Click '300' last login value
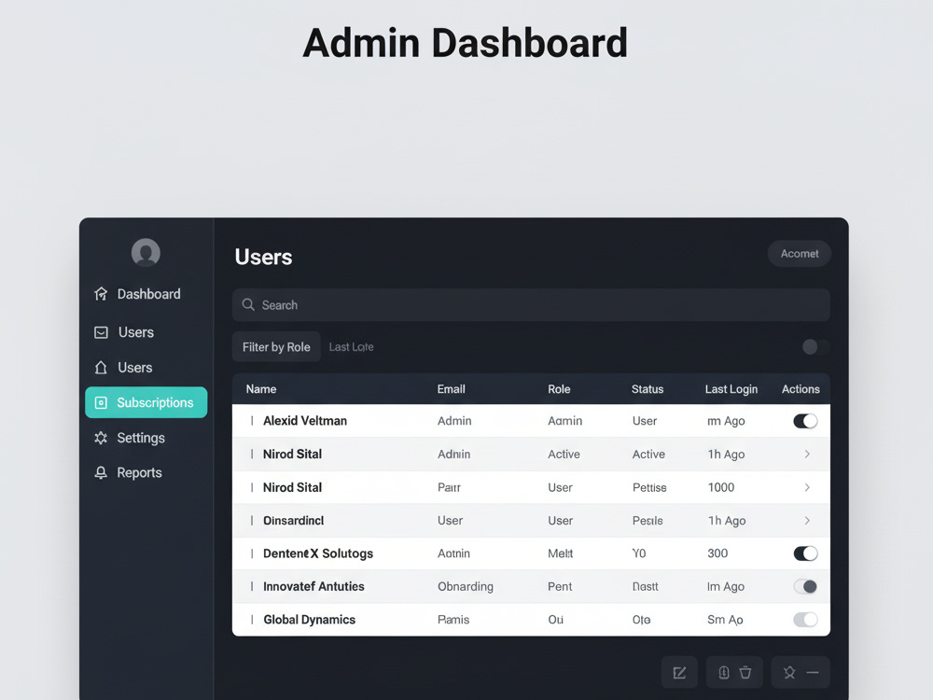This screenshot has width=933, height=700. [717, 553]
